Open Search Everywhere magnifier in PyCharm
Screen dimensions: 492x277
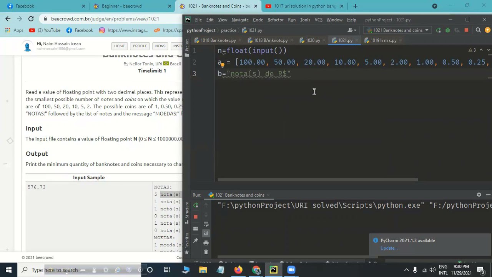coord(478,30)
